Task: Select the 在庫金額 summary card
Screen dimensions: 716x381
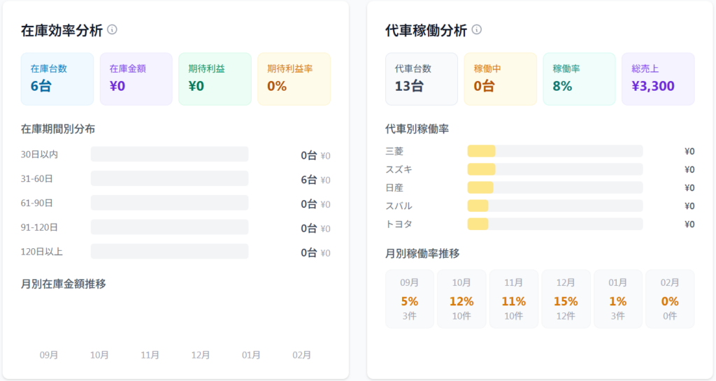Action: tap(136, 79)
